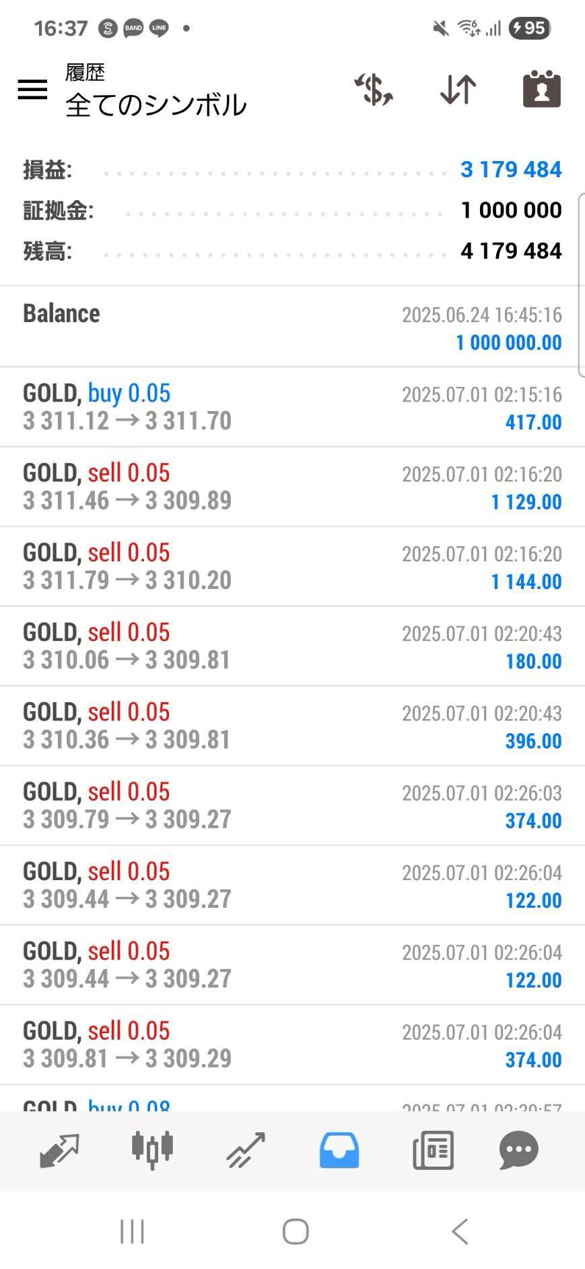Select the Balance 1 000 000.00 deposit row
This screenshot has height=1269, width=585.
[x=292, y=328]
